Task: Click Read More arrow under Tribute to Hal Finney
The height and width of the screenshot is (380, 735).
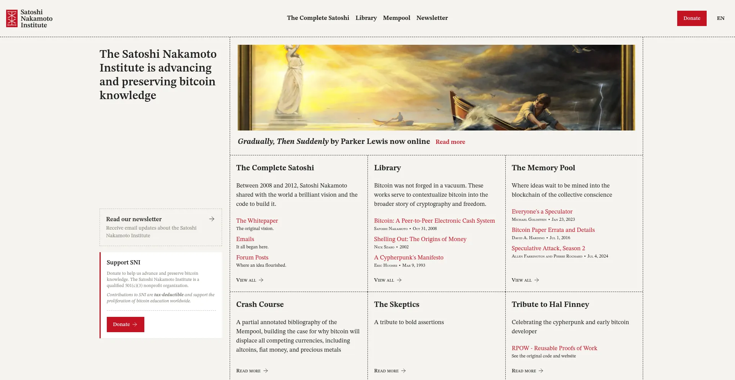Action: click(541, 371)
